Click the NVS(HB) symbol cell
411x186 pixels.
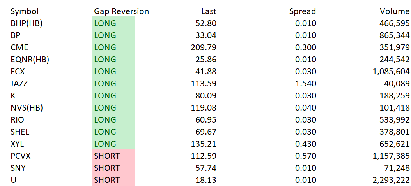tap(27, 108)
